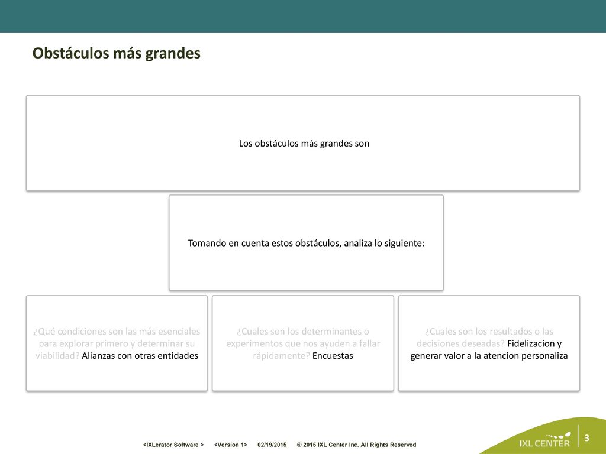Image resolution: width=606 pixels, height=454 pixels.
Task: Click the '<Version 1>' footer text
Action: tap(231, 445)
